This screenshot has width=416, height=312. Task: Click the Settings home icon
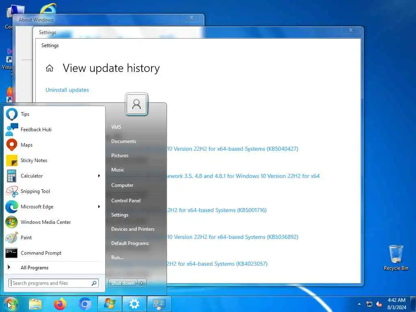tap(49, 68)
